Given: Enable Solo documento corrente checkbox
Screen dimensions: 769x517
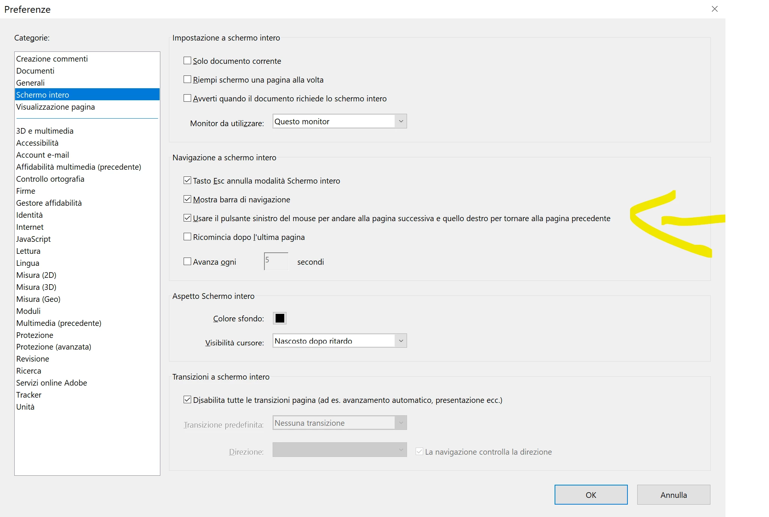Looking at the screenshot, I should tap(187, 60).
